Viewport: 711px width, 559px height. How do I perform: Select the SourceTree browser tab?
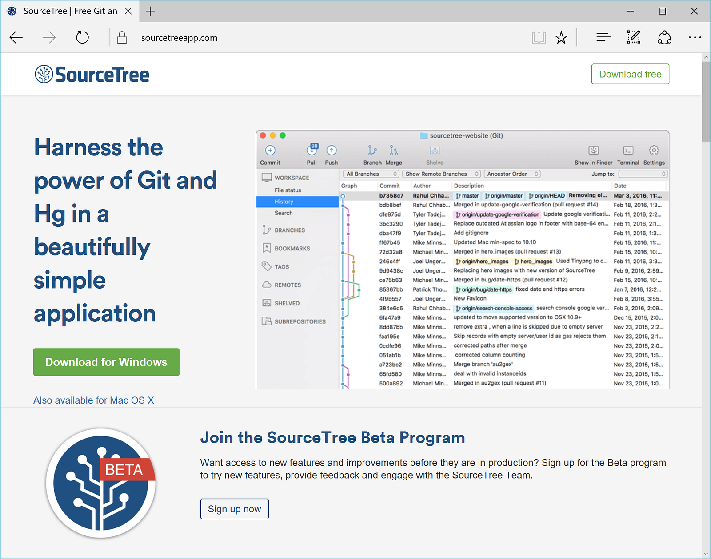click(70, 11)
